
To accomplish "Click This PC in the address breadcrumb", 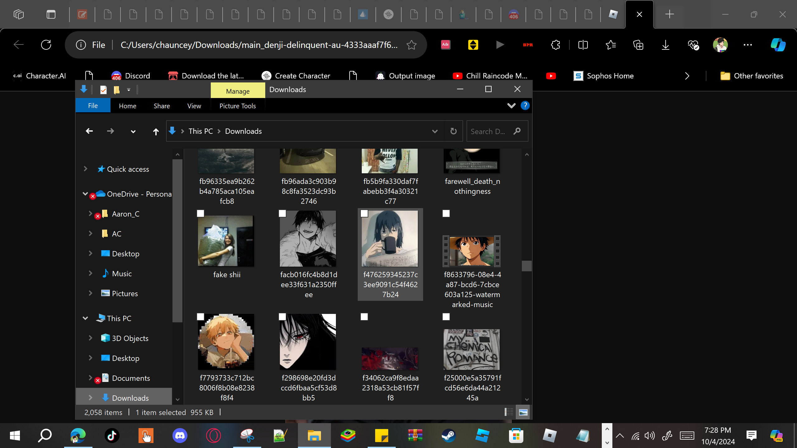I will (201, 131).
